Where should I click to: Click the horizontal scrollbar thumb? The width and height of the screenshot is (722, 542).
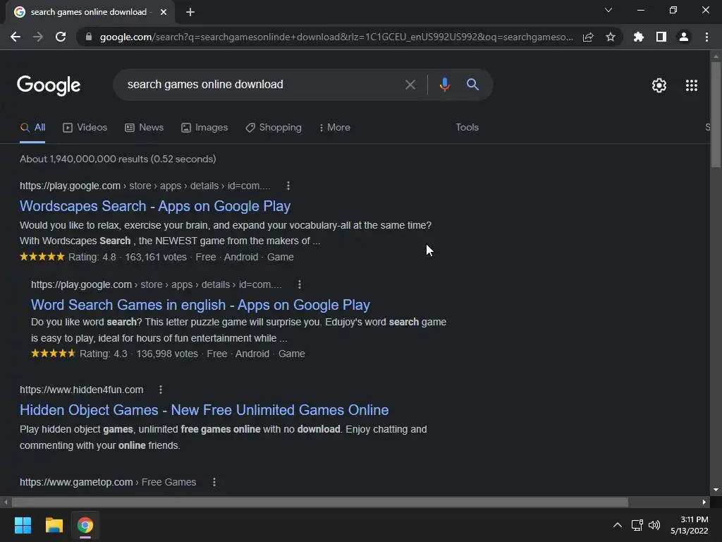pos(320,502)
